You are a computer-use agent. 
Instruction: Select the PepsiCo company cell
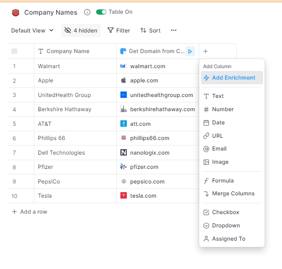(75, 182)
